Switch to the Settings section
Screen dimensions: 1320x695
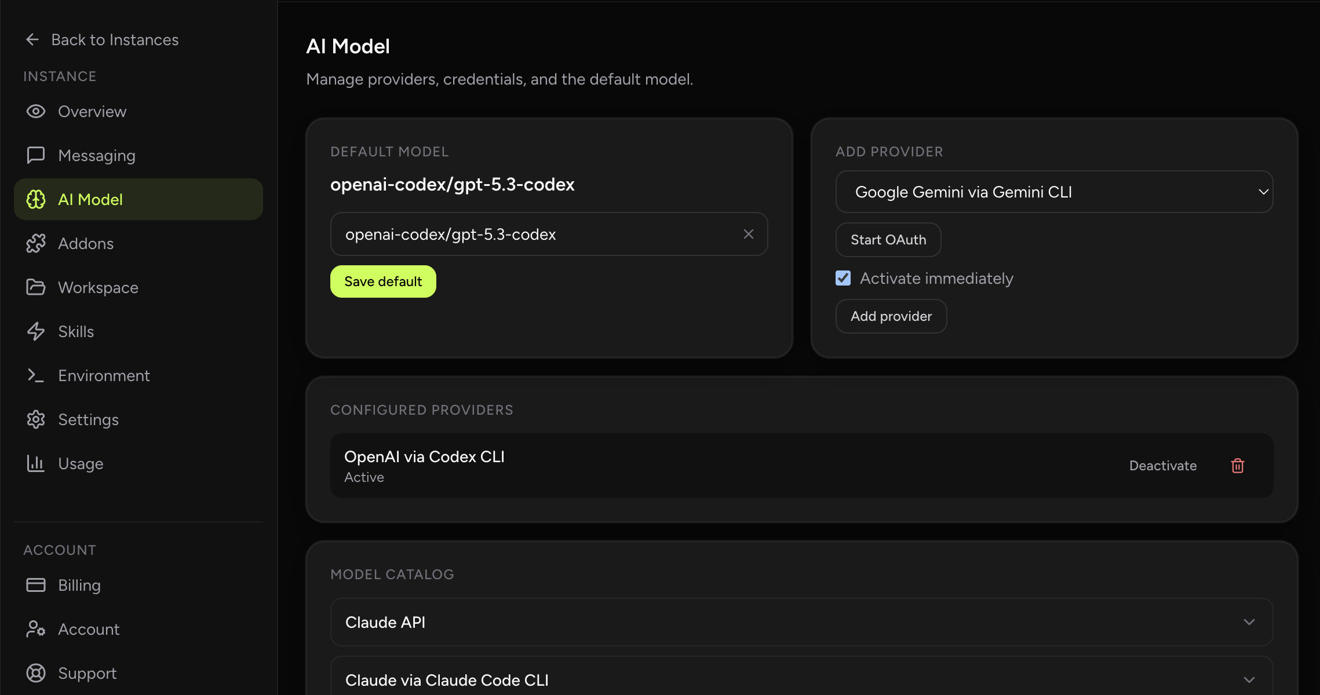point(88,419)
